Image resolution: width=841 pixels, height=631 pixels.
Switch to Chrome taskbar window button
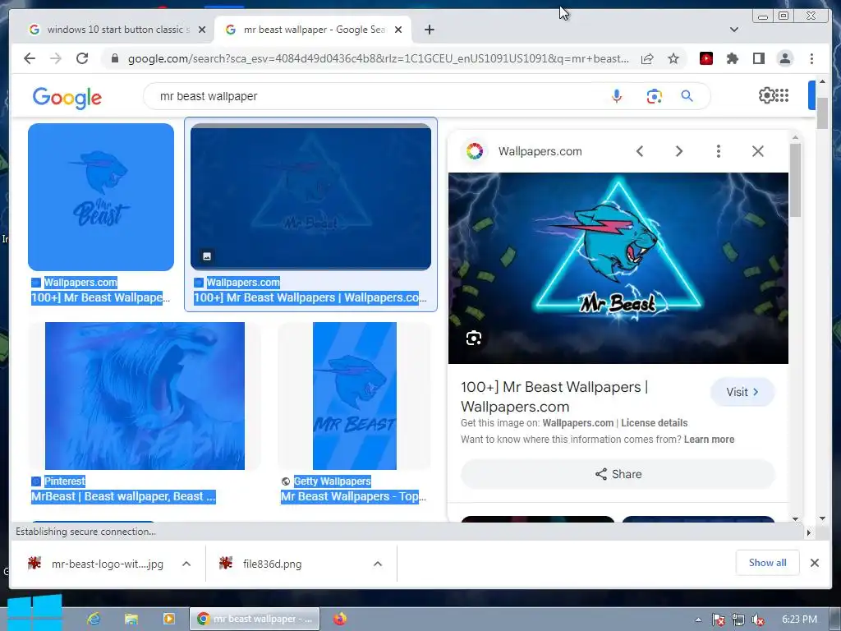(x=255, y=619)
